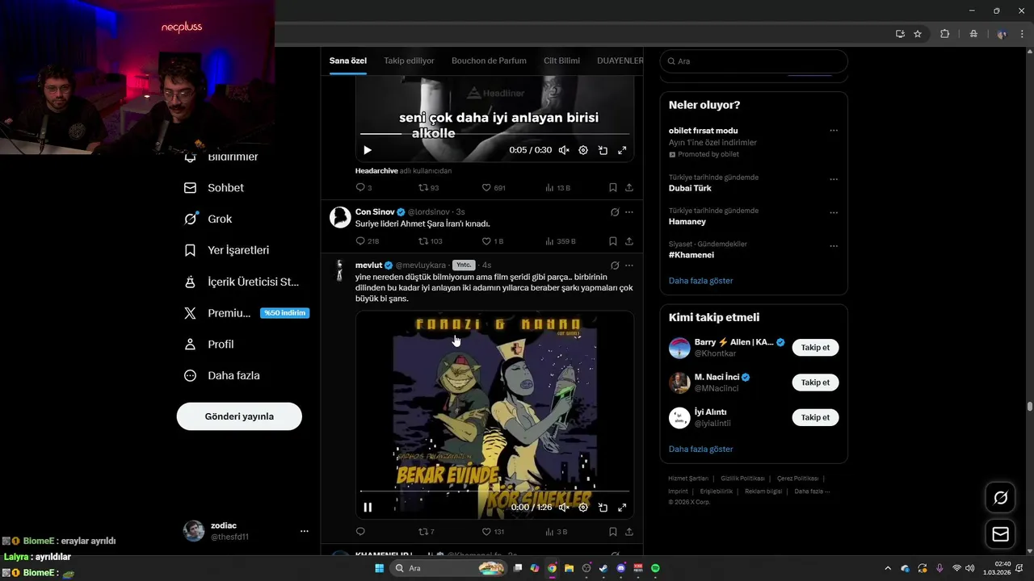
Task: Open Premium from the sidebar
Action: [246, 313]
